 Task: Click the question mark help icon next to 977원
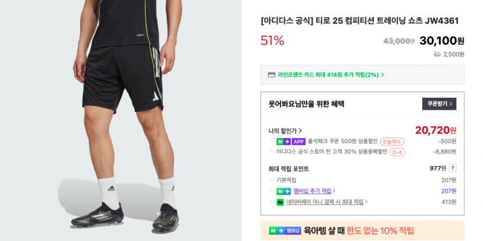pyautogui.click(x=452, y=168)
